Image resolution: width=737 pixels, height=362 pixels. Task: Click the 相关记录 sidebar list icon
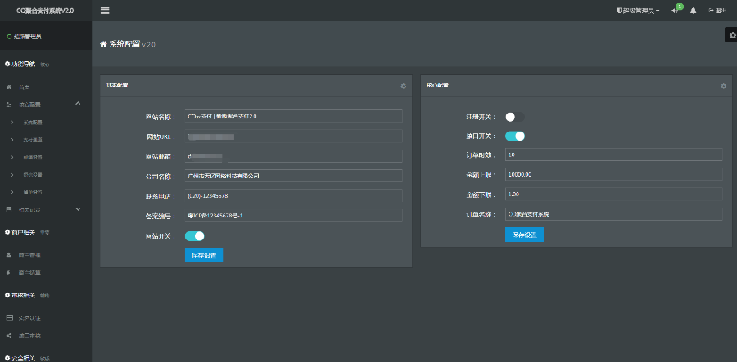(x=9, y=210)
